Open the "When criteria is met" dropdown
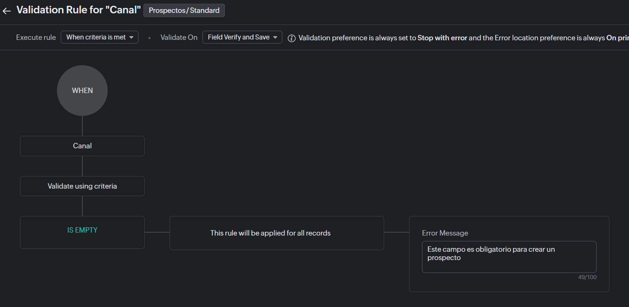Screen dimensions: 629x307 pos(99,37)
